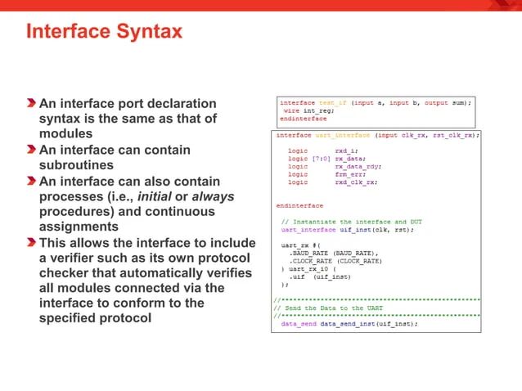522x391 pixels.
Task: Click the code line 'wire int_reg;'
Action: point(308,110)
